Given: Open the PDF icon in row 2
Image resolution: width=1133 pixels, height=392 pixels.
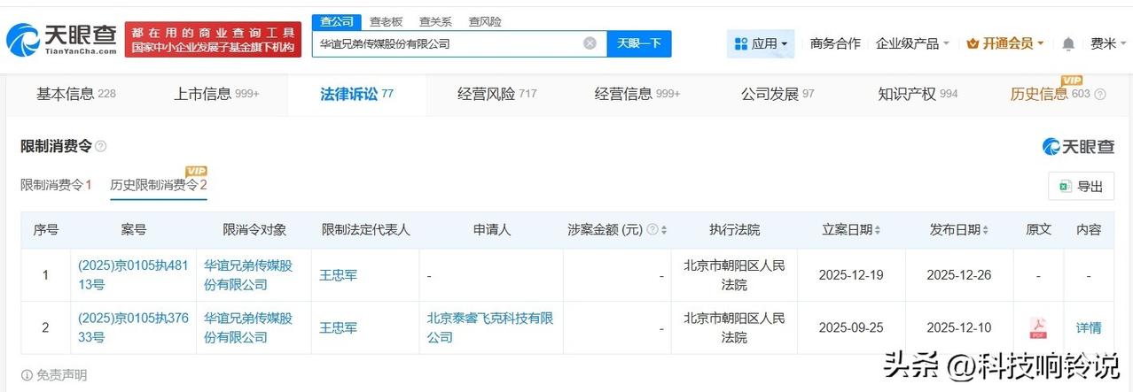Looking at the screenshot, I should [x=1038, y=327].
